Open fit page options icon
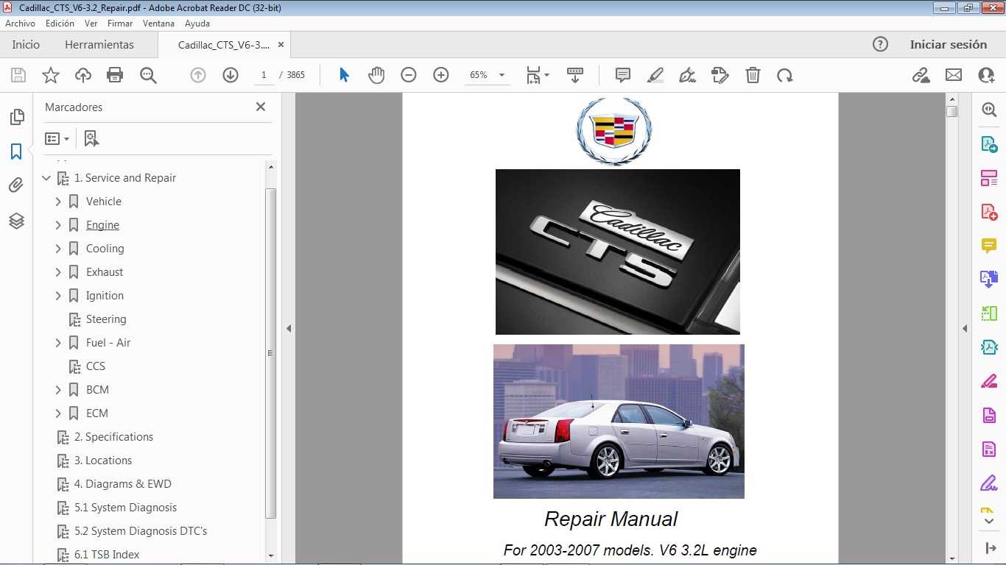Screen dimensions: 1006x565 [538, 75]
